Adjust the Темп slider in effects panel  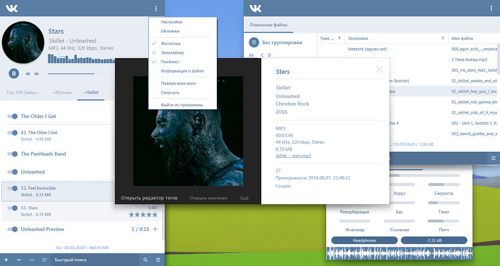coord(444,203)
